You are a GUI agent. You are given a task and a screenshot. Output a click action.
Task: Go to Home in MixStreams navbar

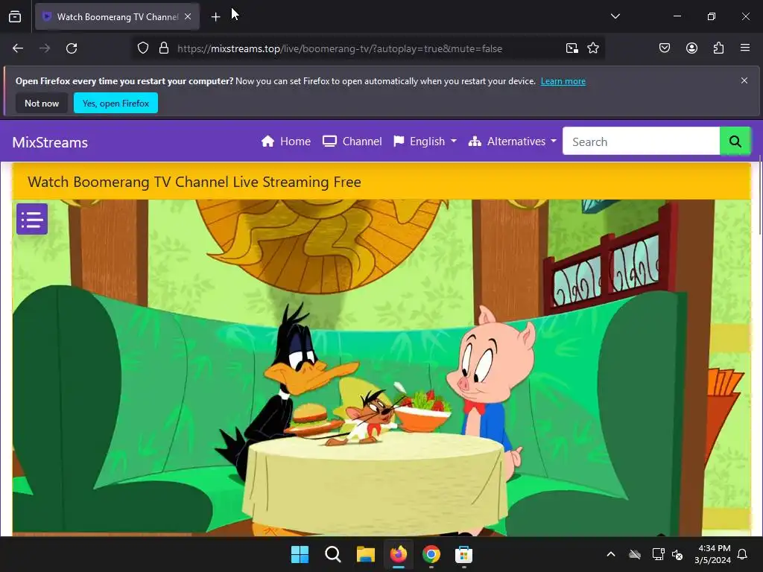[x=285, y=142]
